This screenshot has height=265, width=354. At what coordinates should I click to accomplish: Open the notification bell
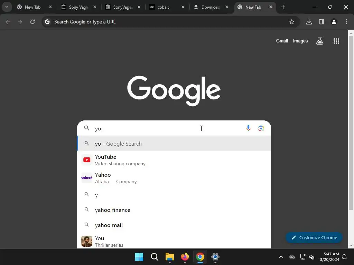pyautogui.click(x=345, y=257)
